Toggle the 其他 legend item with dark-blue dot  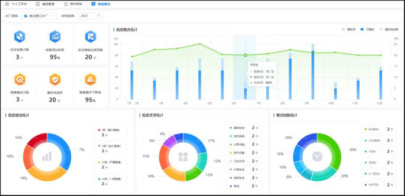(x=244, y=186)
